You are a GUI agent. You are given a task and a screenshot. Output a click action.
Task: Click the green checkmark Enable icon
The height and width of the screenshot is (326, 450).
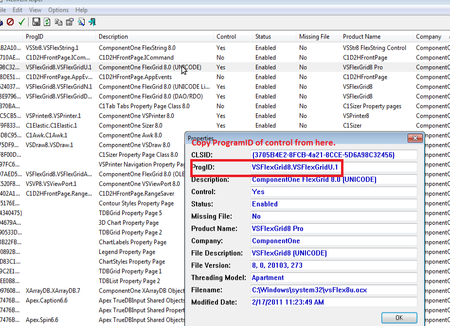[x=21, y=22]
